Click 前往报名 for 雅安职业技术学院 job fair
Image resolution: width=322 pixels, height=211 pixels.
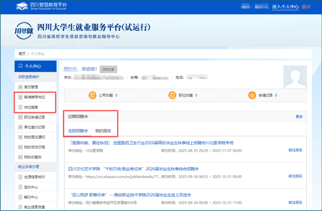[295, 202]
